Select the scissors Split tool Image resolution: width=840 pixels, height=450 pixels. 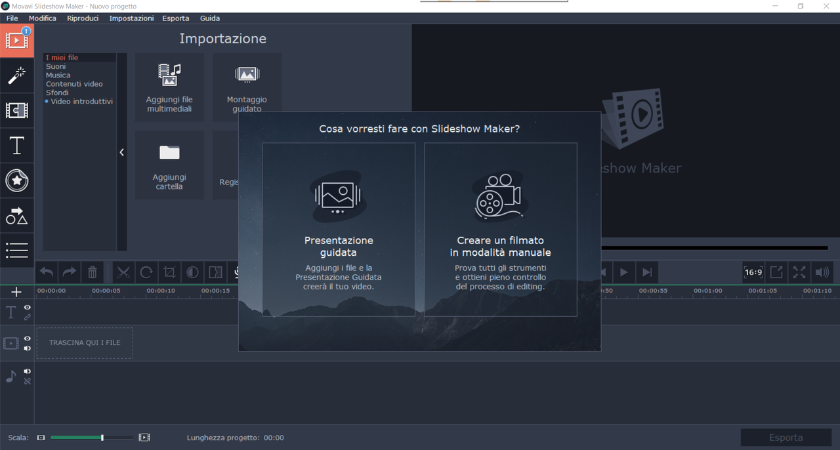[123, 272]
